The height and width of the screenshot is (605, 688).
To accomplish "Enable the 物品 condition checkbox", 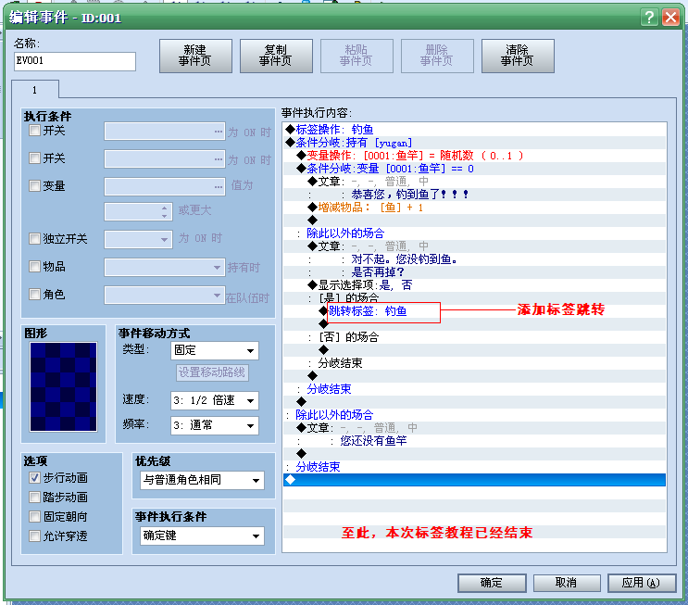I will pyautogui.click(x=34, y=266).
